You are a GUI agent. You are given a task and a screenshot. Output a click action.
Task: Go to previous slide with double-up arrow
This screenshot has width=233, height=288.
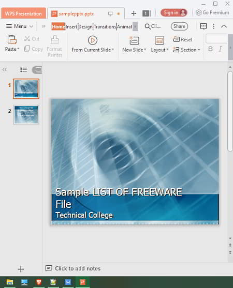[230, 245]
